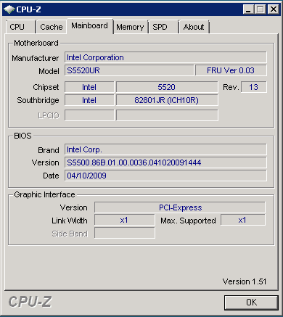Screen dimensions: 283x317
Task: Click the Chipset model 5520 field
Action: (167, 87)
